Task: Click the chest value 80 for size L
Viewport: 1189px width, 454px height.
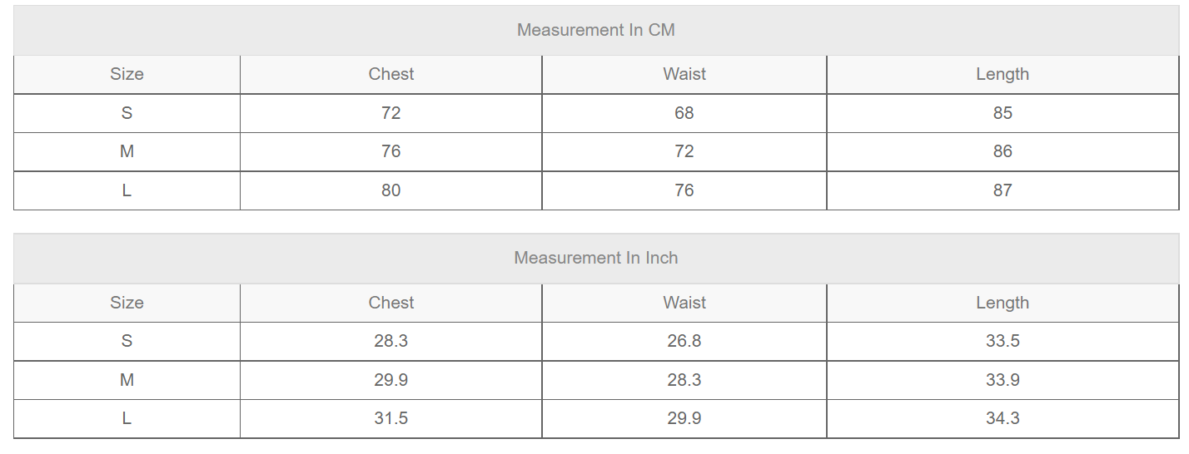Action: 391,190
